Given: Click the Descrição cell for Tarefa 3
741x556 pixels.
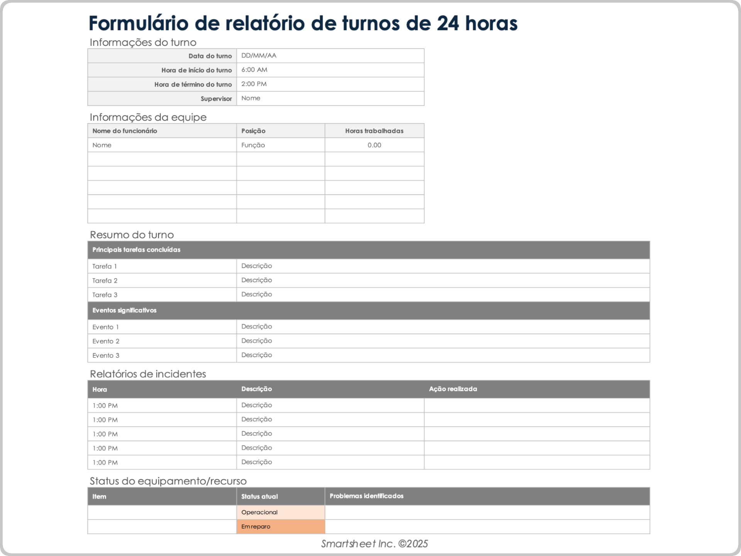Looking at the screenshot, I should tap(443, 295).
